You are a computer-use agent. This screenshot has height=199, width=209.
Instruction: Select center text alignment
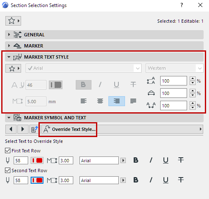click(x=100, y=101)
